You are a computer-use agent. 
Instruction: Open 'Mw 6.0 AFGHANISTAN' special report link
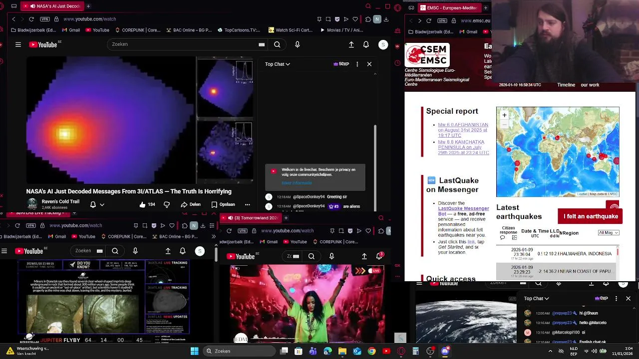(463, 130)
